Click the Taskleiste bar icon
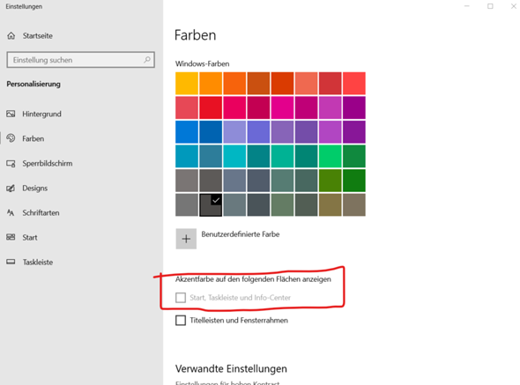Image resolution: width=520 pixels, height=385 pixels. [x=11, y=262]
